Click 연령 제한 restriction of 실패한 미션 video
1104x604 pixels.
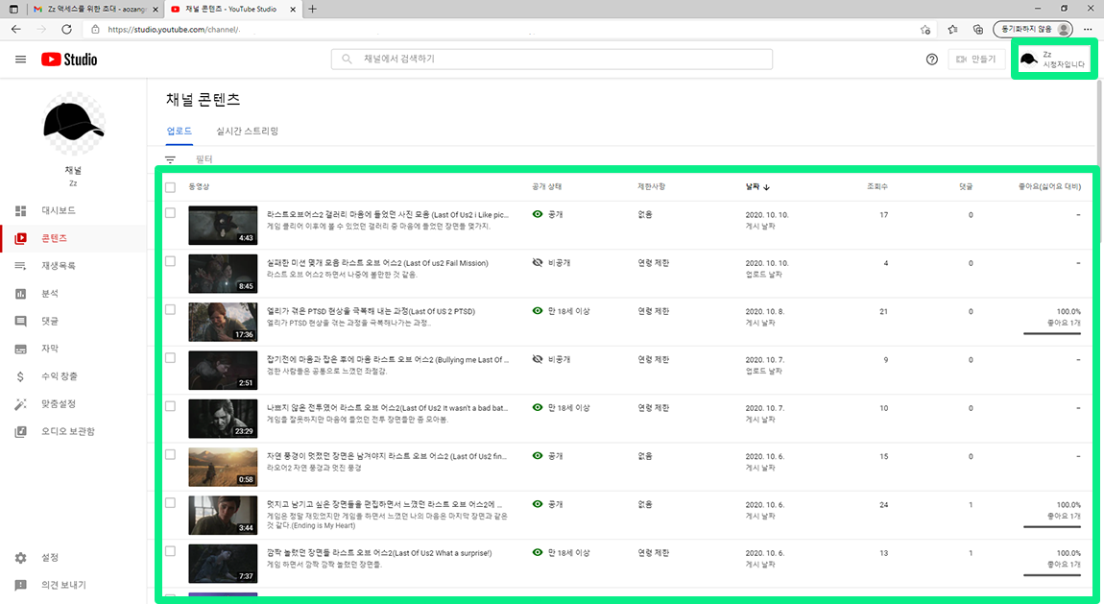(654, 262)
